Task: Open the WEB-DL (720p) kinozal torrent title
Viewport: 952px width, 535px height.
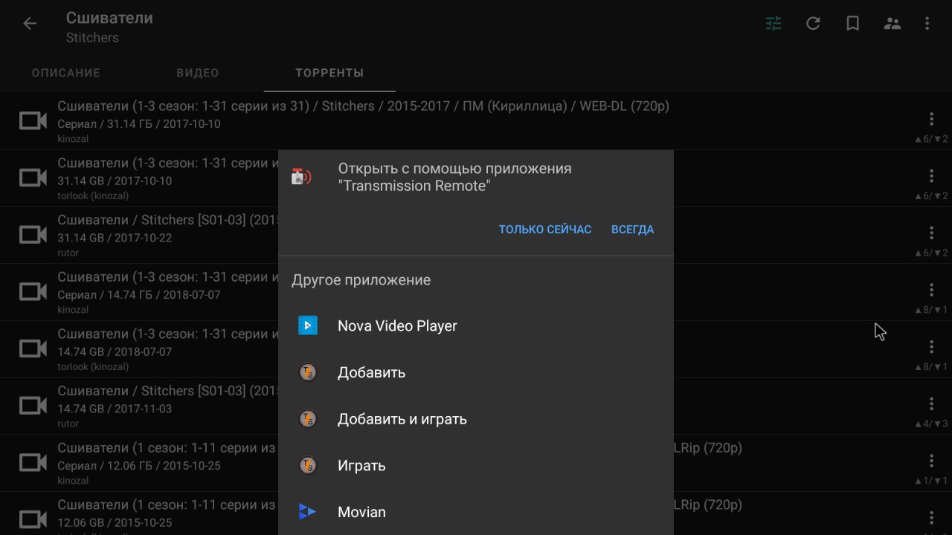Action: tap(363, 106)
